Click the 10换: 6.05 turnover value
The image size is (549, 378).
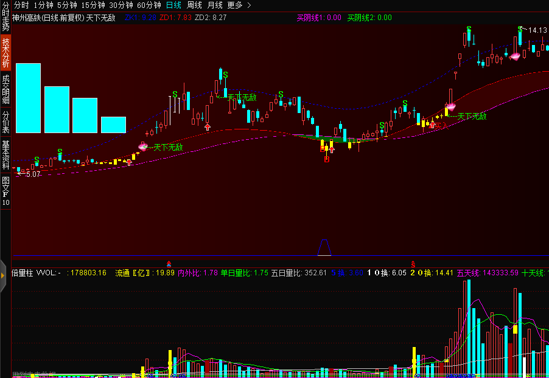(386, 273)
